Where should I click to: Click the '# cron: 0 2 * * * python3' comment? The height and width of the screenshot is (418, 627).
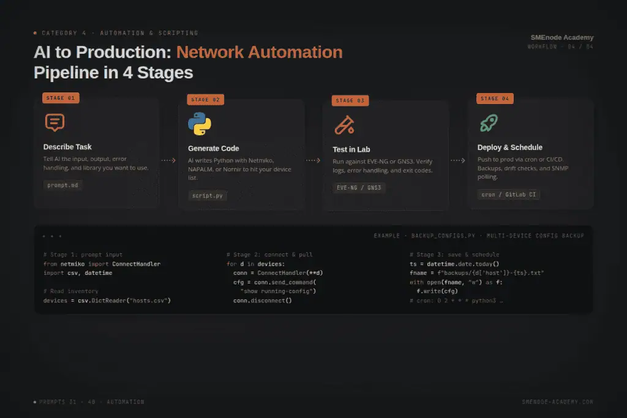pyautogui.click(x=456, y=300)
